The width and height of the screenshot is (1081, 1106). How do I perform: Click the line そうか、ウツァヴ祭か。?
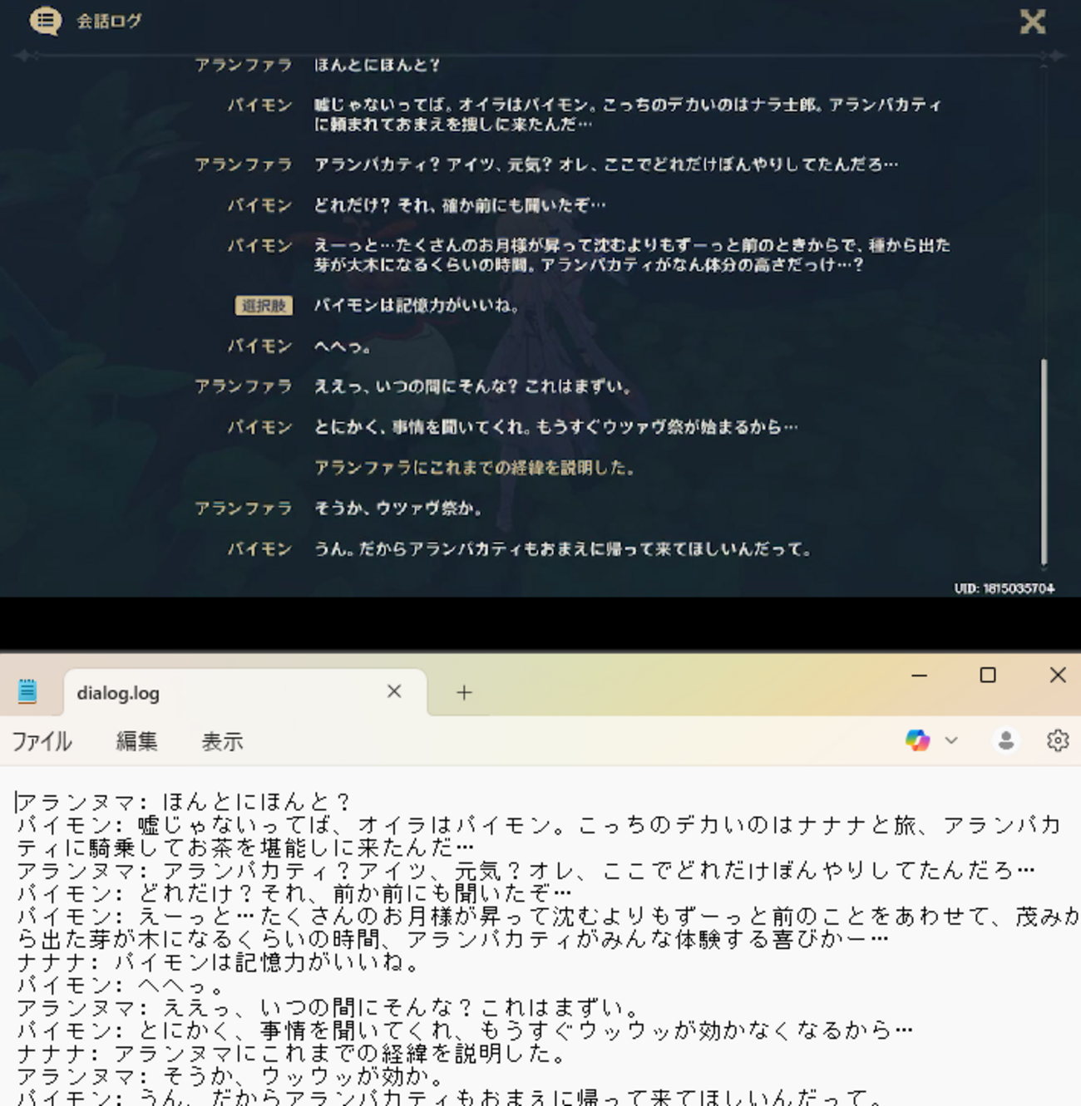point(398,508)
